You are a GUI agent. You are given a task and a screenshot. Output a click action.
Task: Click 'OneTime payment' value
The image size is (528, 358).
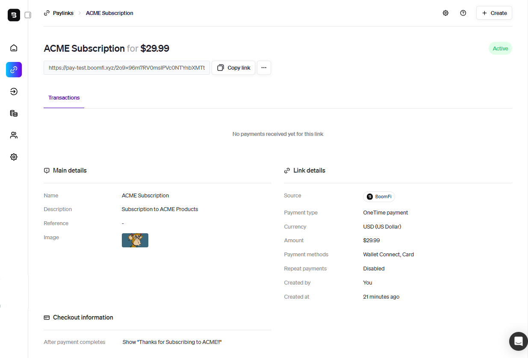pyautogui.click(x=386, y=213)
